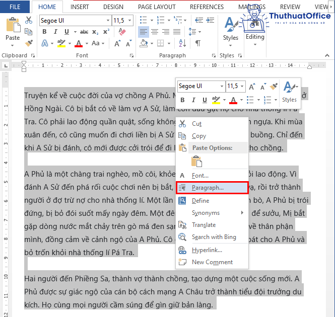This screenshot has width=335, height=317.
Task: Apply red font color in mini toolbar
Action: [233, 100]
